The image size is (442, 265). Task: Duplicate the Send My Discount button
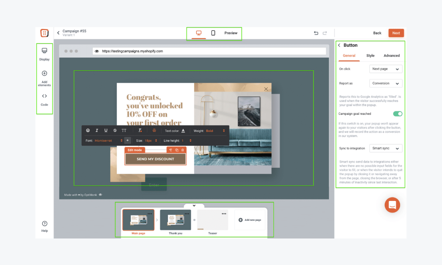coord(177,150)
